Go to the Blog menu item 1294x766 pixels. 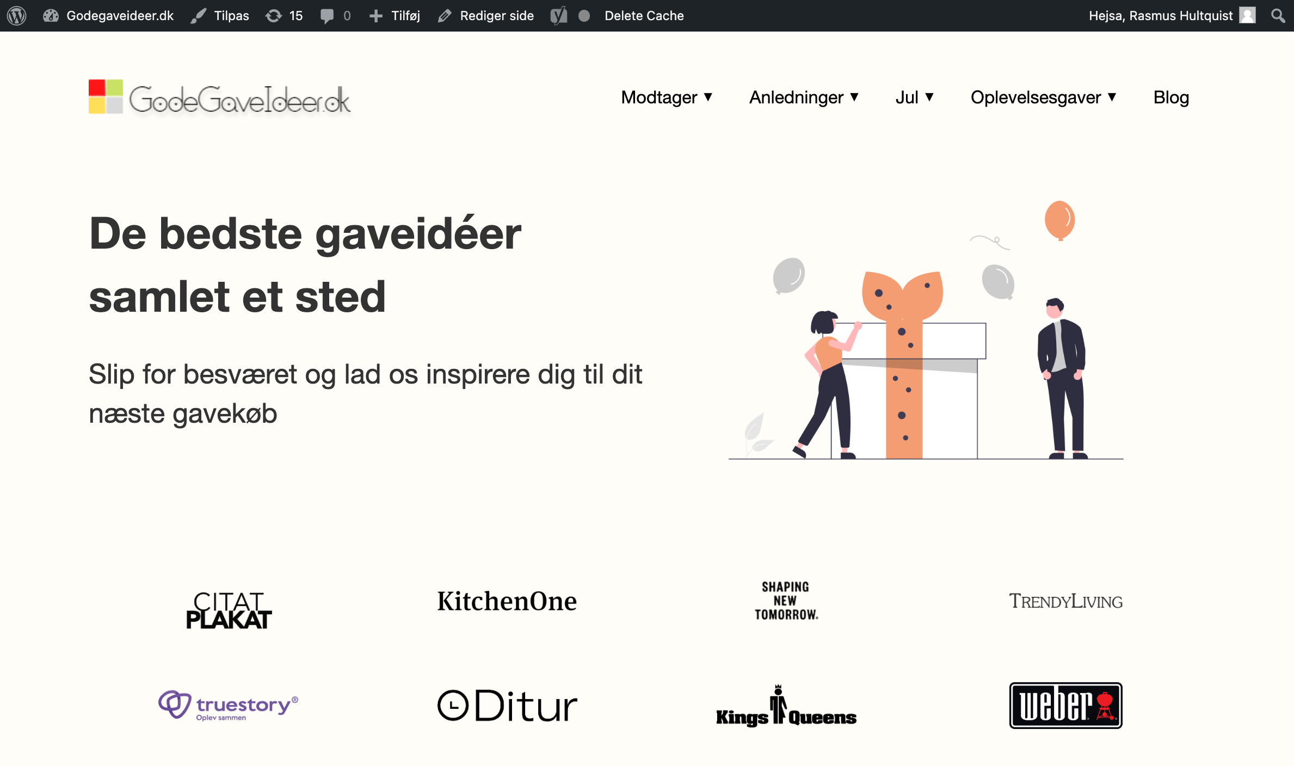1171,97
